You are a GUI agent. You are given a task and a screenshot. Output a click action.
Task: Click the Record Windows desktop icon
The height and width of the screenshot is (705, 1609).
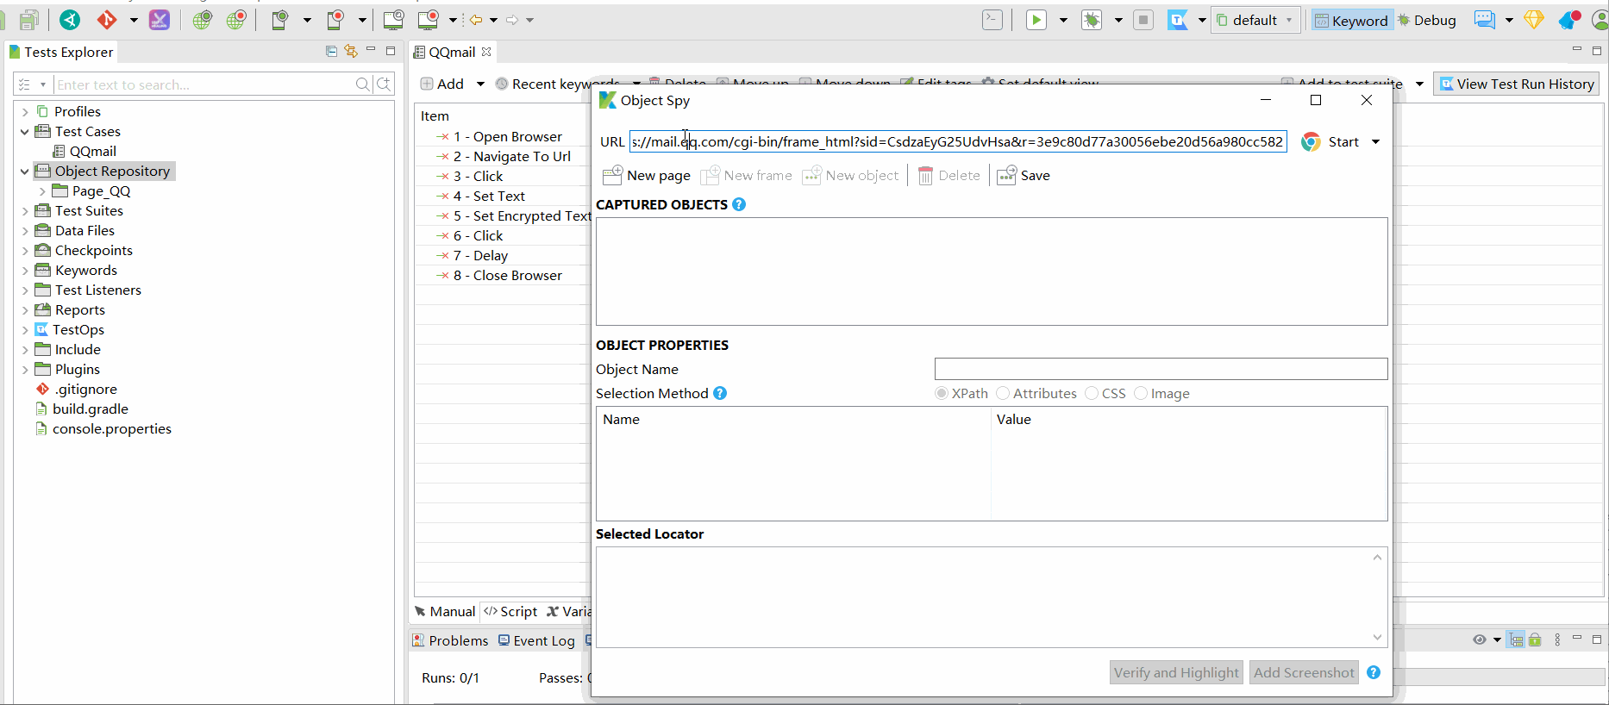coord(429,20)
